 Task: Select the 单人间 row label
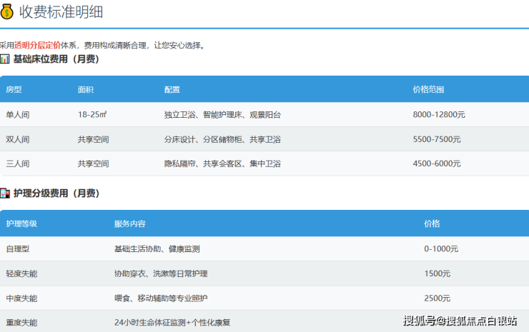[18, 114]
